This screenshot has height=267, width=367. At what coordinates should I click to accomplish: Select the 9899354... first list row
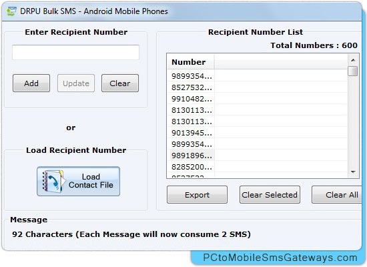coord(258,76)
